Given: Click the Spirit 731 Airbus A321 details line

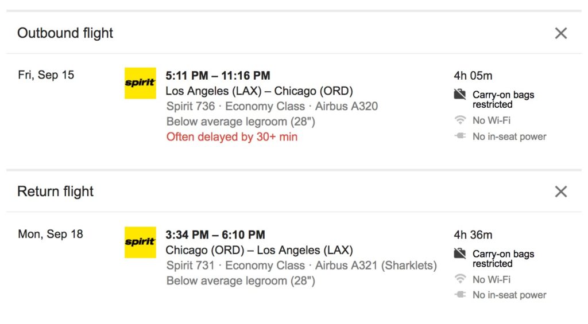Looking at the screenshot, I should pos(301,266).
